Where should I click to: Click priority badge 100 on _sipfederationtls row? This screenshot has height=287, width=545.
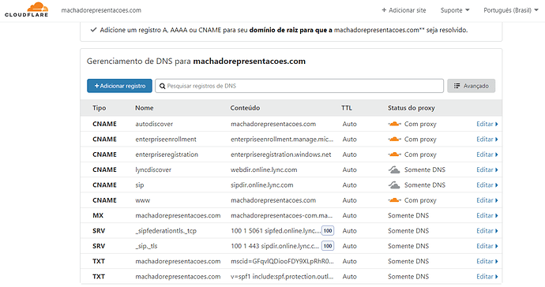click(x=328, y=231)
